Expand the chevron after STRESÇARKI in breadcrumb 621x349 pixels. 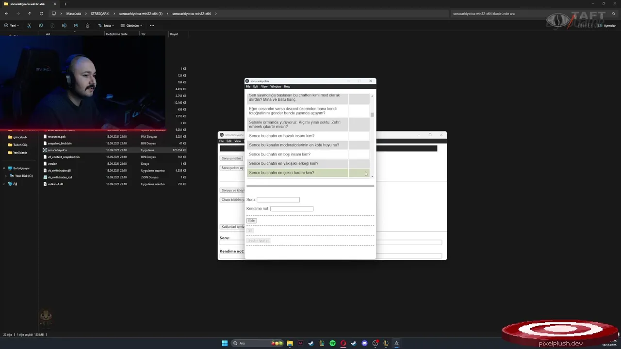pos(114,14)
